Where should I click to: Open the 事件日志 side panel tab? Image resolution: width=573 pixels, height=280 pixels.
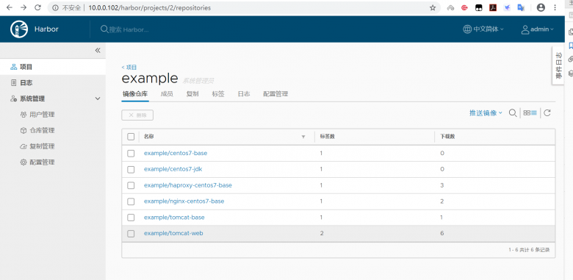tap(558, 66)
